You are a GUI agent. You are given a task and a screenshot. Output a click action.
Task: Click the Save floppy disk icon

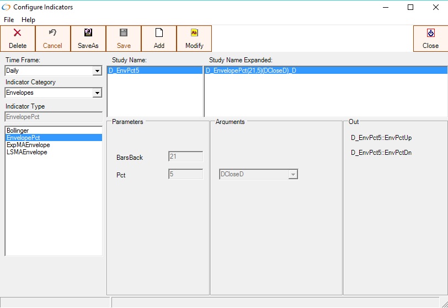[124, 34]
